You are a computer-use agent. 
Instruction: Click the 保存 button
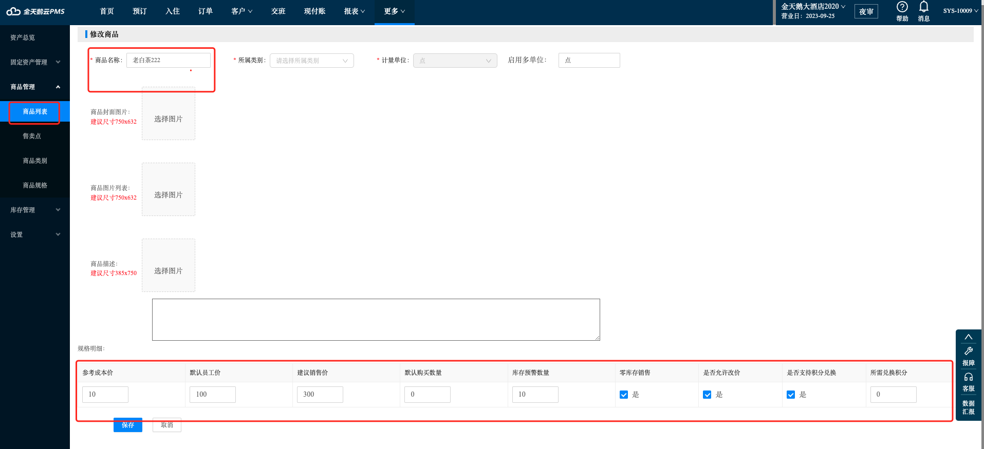[128, 425]
